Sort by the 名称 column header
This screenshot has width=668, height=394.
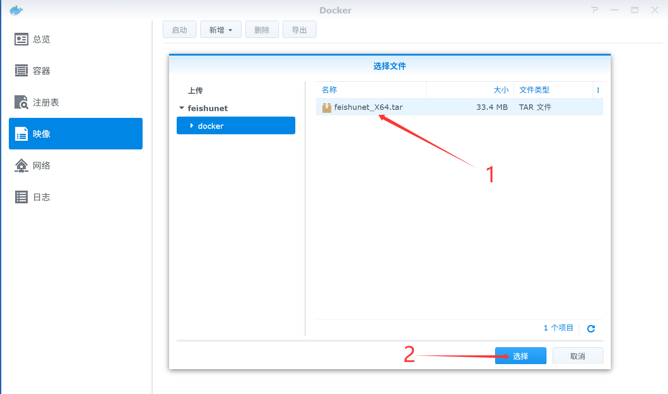click(371, 90)
